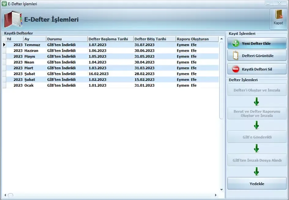
Task: Click the row indicator arrow of Temmuz row
Action: point(4,45)
